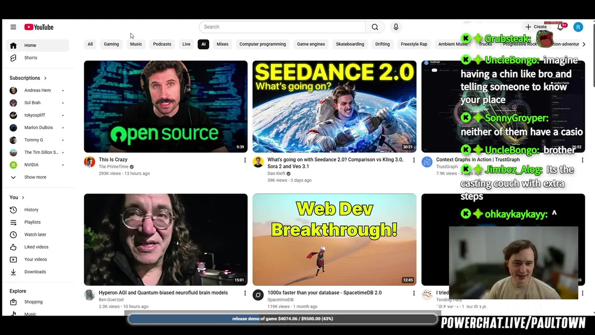595x335 pixels.
Task: Click the search magnifier button
Action: pos(375,27)
